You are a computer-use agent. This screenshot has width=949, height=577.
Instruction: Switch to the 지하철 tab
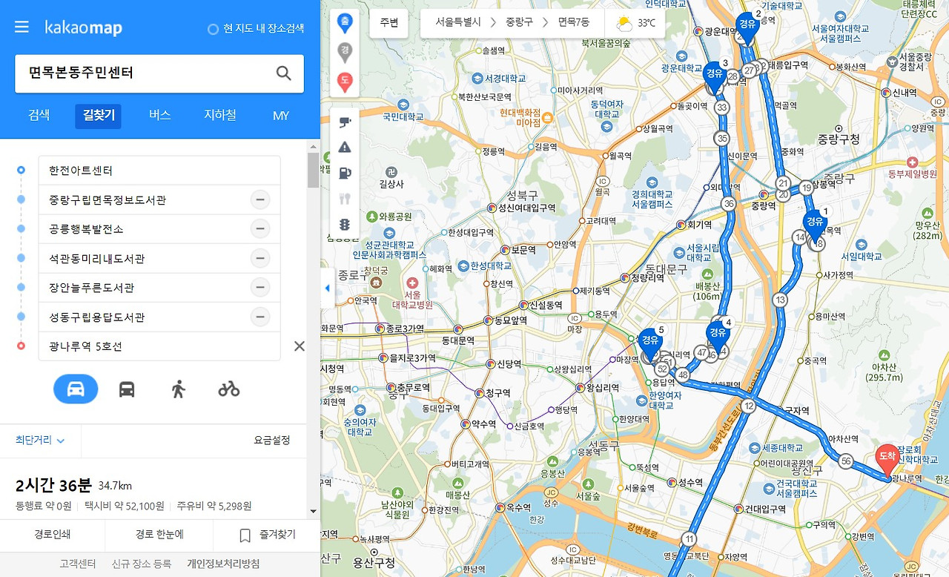tap(220, 115)
